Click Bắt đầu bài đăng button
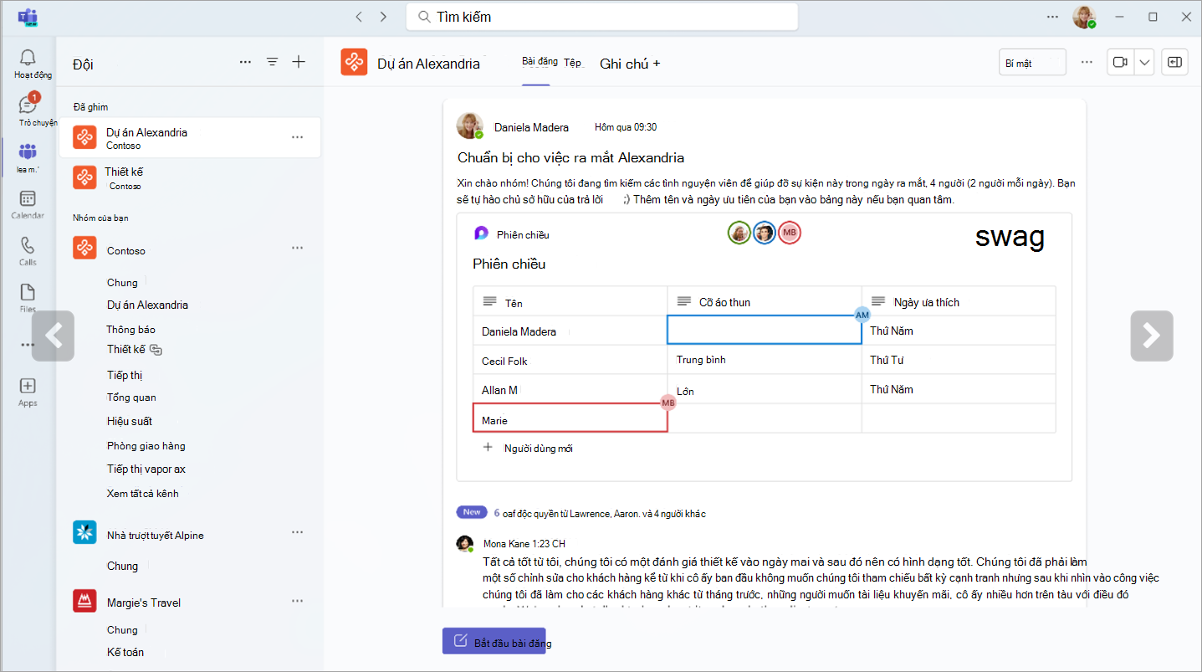1202x672 pixels. click(494, 642)
